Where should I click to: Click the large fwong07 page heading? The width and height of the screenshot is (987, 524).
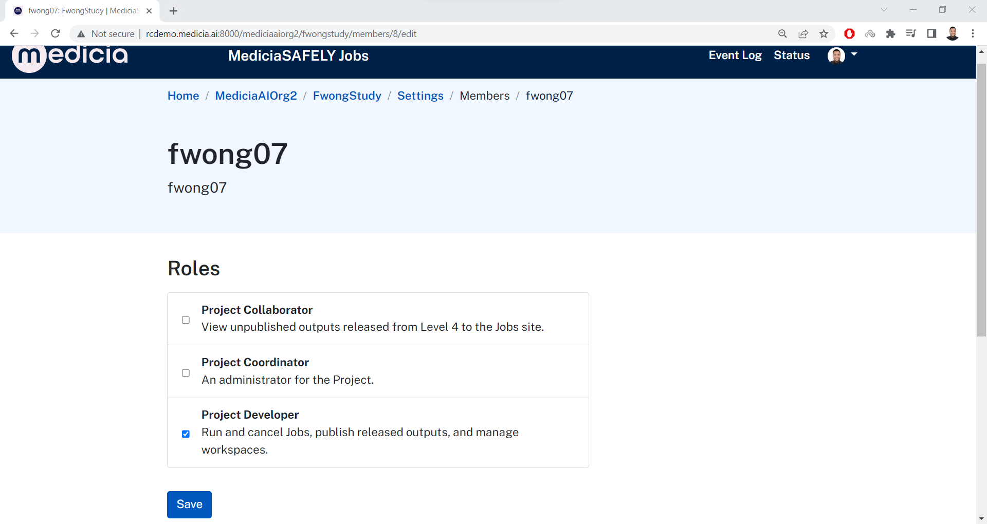[x=228, y=154]
